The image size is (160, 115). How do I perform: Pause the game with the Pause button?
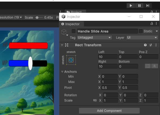point(139,6)
